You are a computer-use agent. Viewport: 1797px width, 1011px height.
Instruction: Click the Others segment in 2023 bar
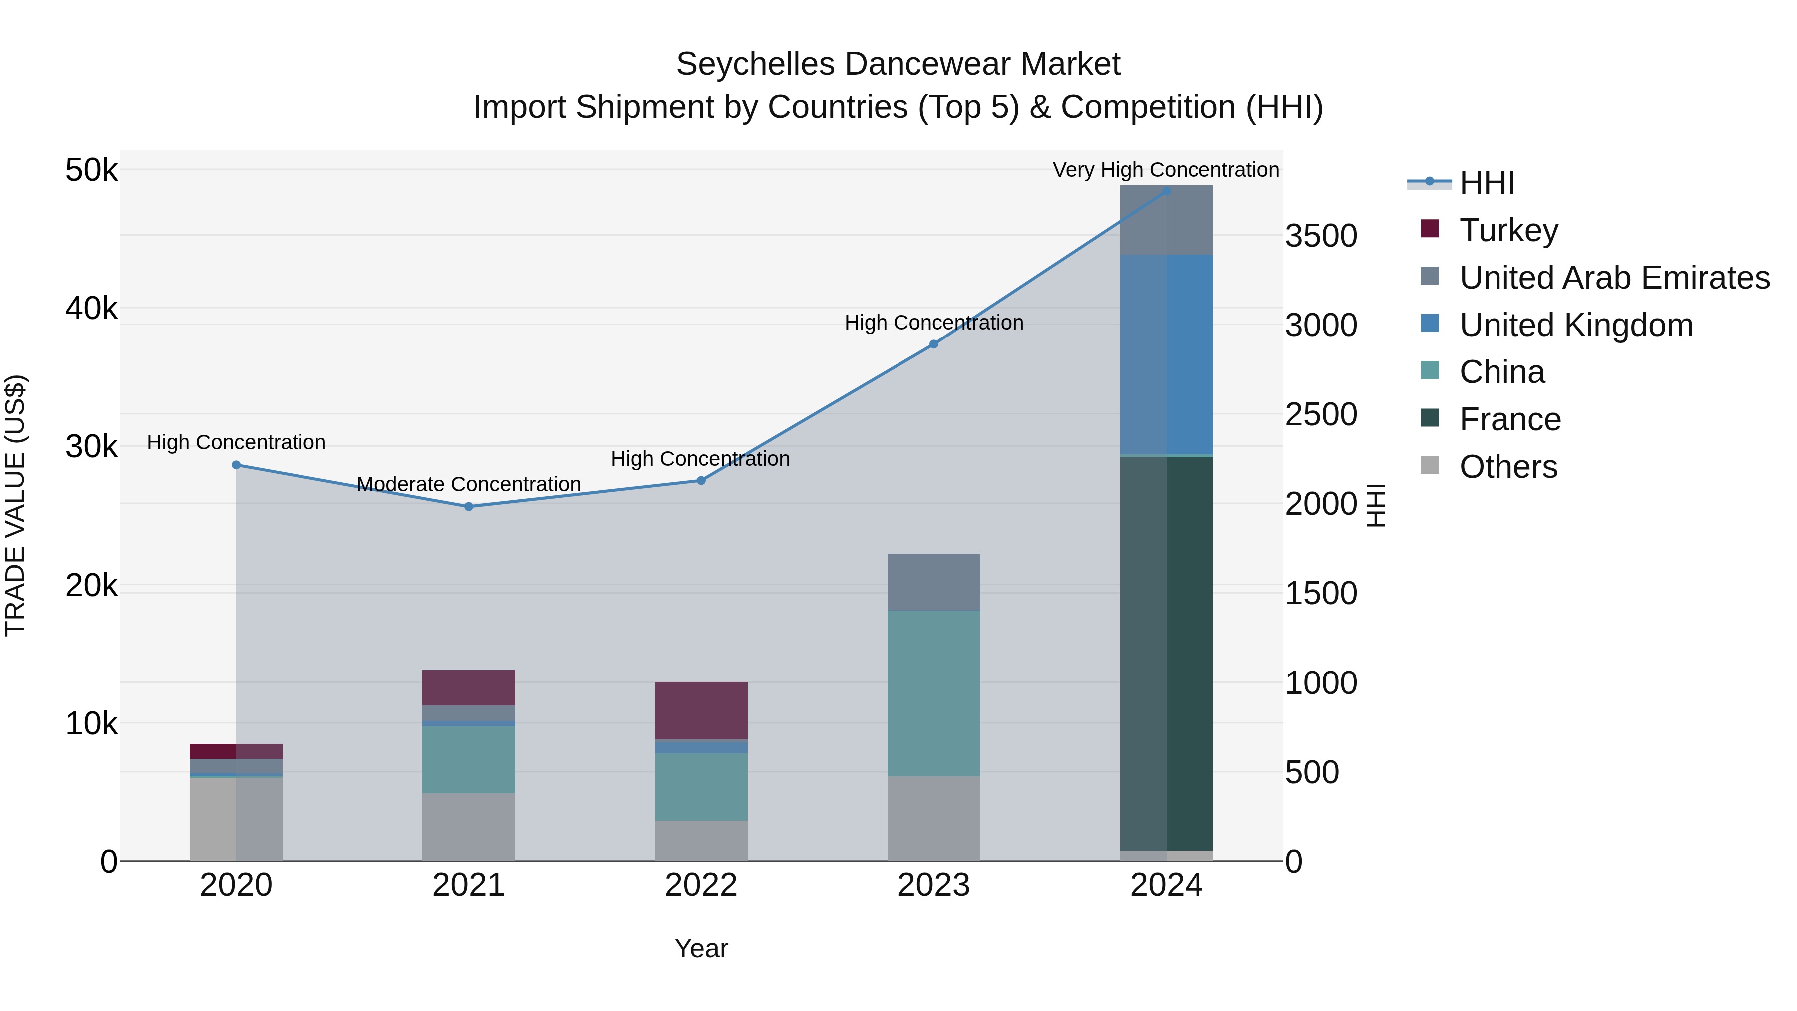pyautogui.click(x=934, y=818)
